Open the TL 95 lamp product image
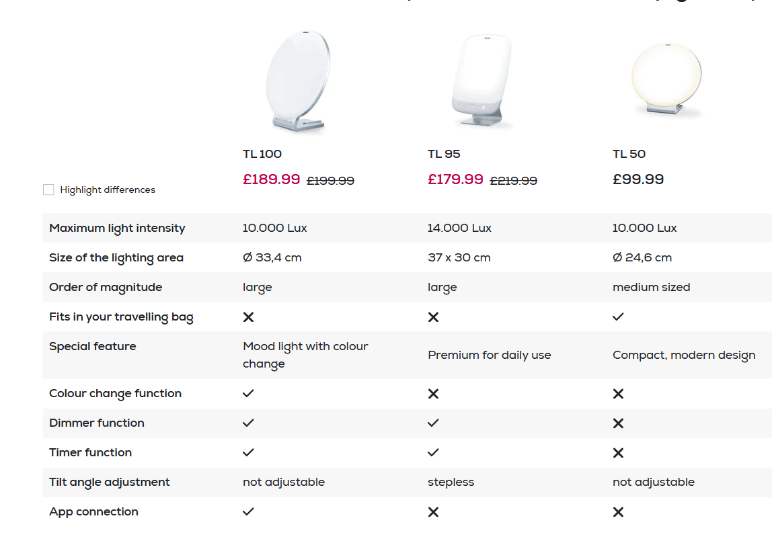The image size is (772, 545). point(482,81)
